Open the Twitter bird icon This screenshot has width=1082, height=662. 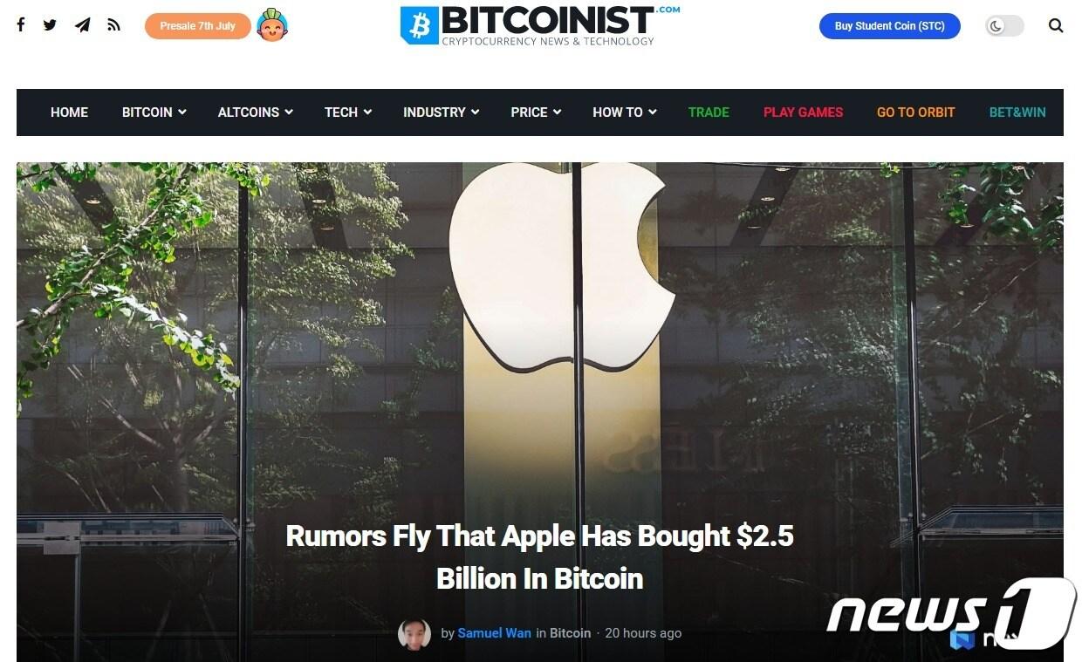coord(50,25)
